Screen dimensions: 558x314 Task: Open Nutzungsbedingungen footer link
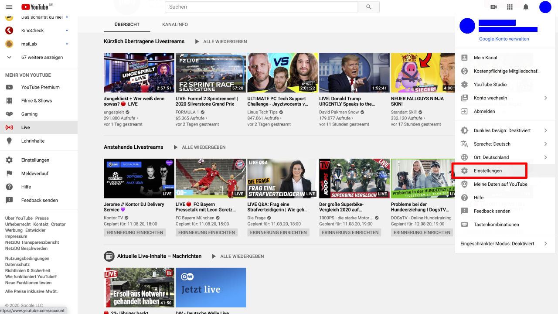[x=27, y=259]
